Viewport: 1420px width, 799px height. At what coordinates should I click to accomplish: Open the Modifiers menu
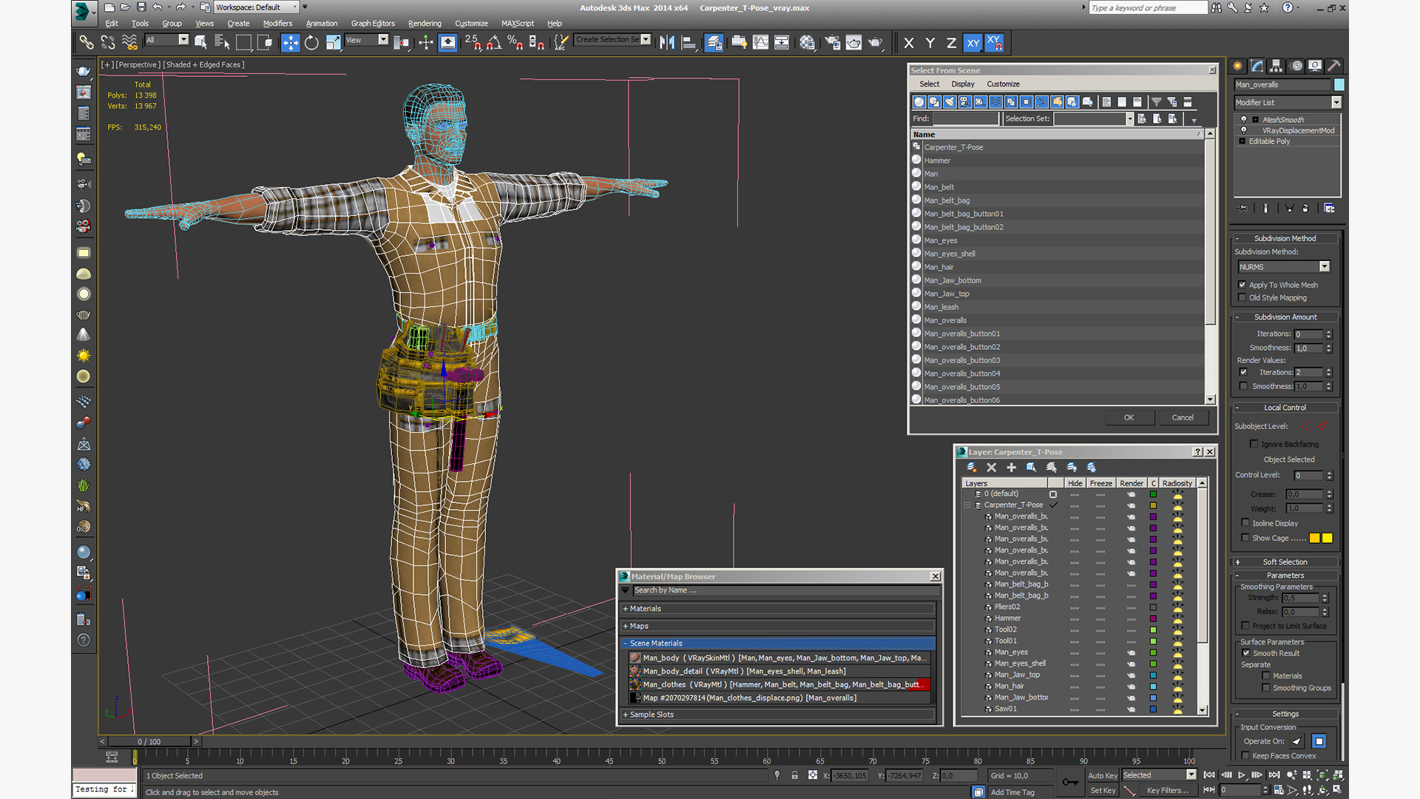(277, 24)
